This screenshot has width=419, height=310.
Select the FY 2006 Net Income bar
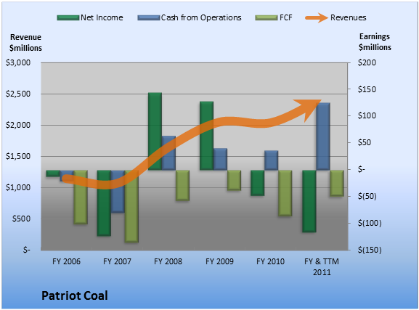(52, 174)
